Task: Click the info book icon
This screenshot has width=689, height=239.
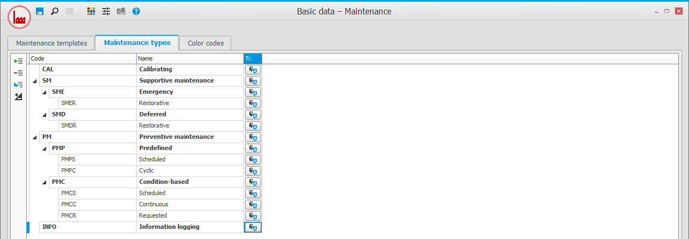Action: 121,11
